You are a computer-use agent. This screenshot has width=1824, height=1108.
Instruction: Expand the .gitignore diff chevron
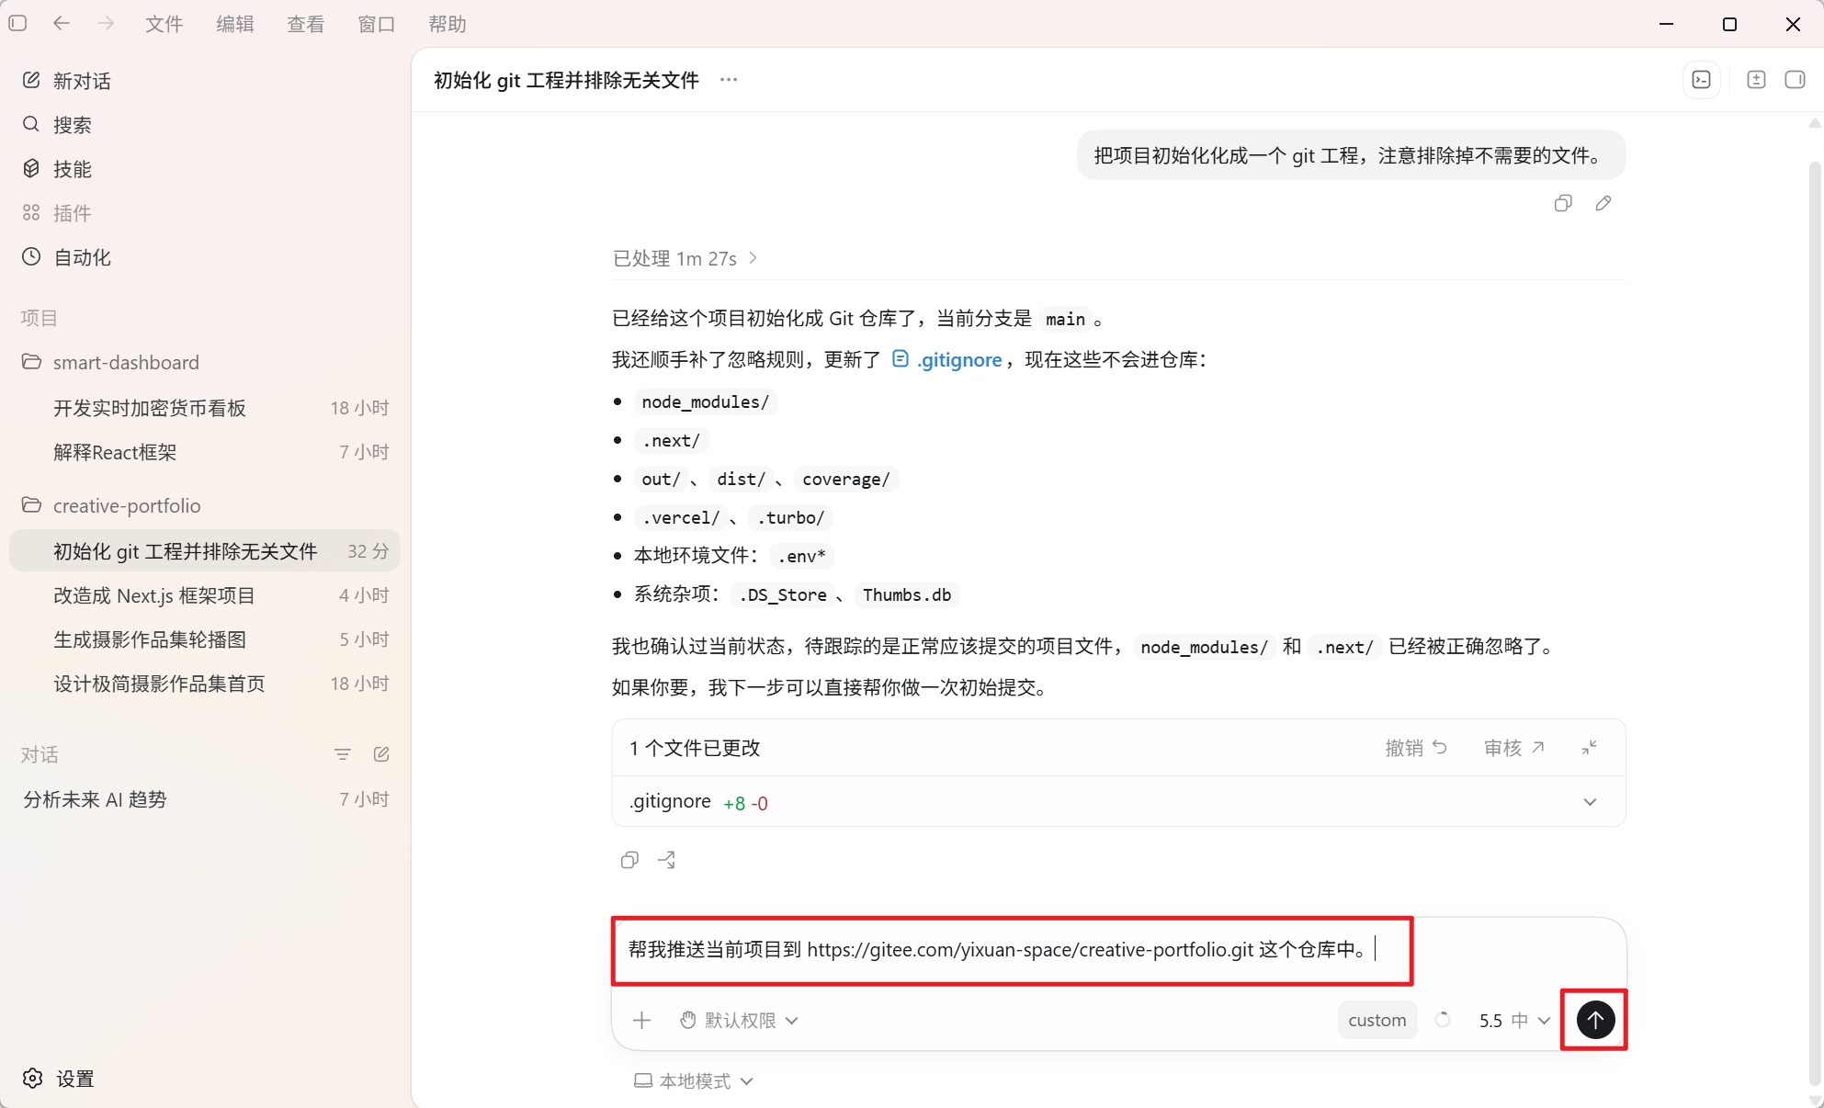pyautogui.click(x=1591, y=802)
